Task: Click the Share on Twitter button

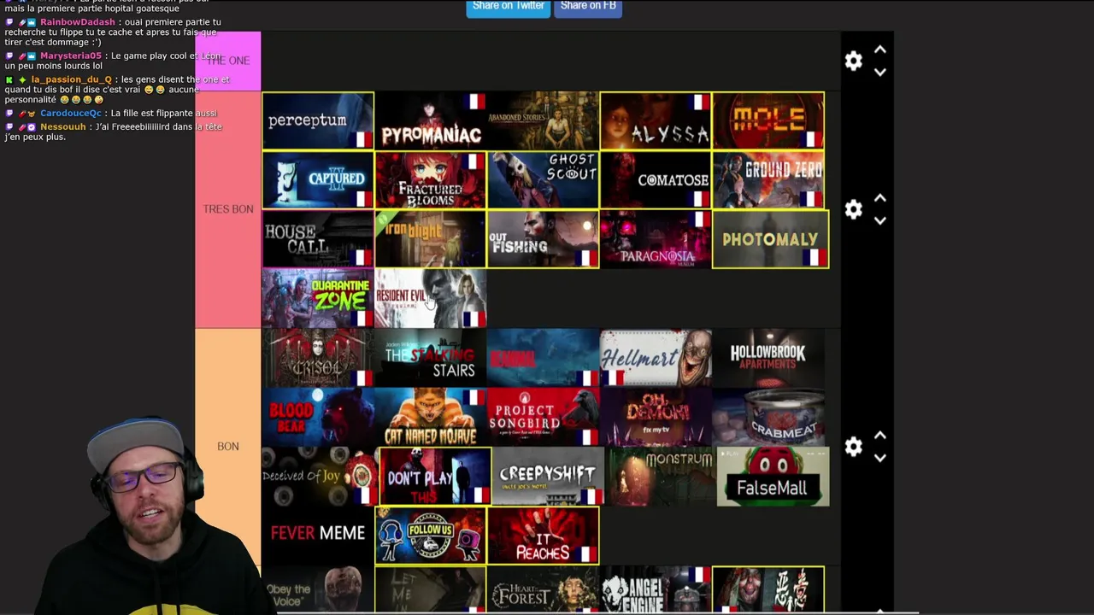Action: click(x=508, y=6)
